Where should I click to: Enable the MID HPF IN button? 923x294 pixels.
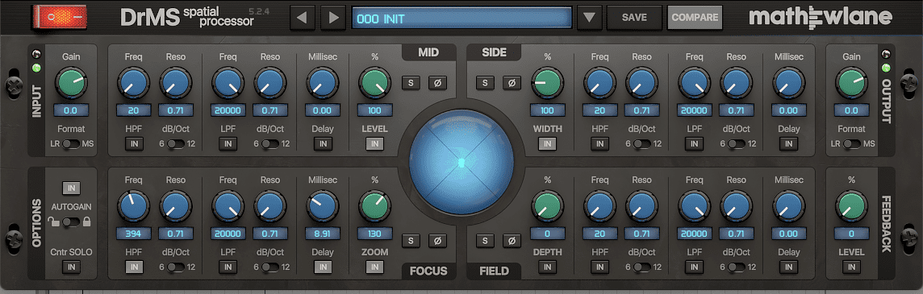[134, 144]
